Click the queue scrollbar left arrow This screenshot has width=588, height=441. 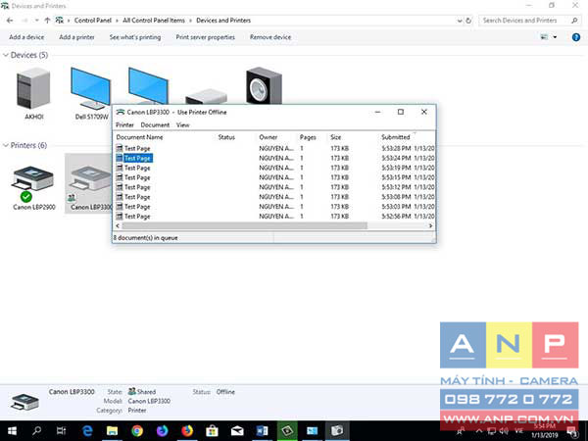118,225
